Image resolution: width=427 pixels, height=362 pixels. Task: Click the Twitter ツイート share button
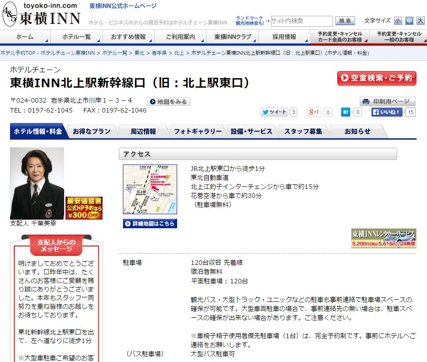(x=275, y=112)
